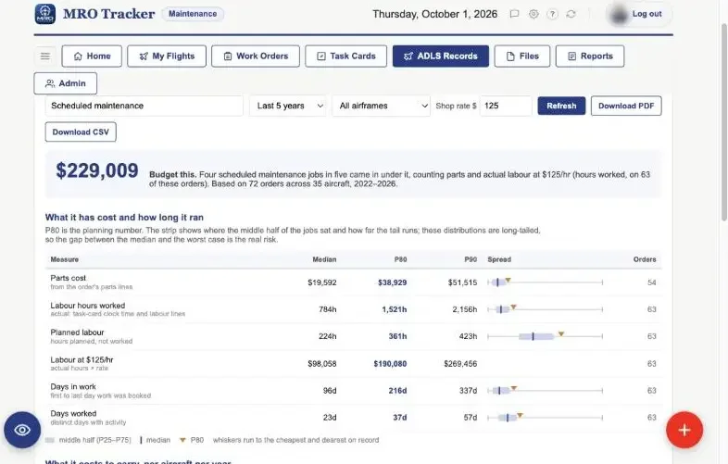Viewport: 728px width, 464px height.
Task: Select the Parts cost row label
Action: coord(69,278)
